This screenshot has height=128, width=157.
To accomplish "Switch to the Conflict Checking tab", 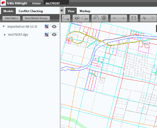I will tap(31, 11).
